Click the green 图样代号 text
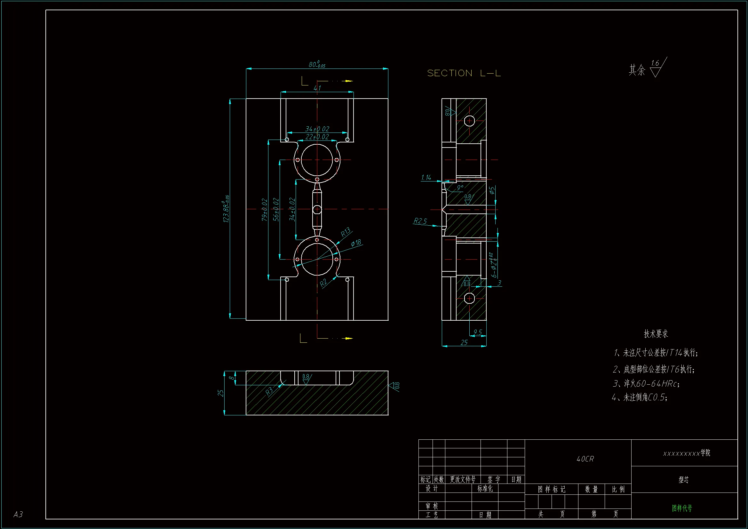 [682, 508]
